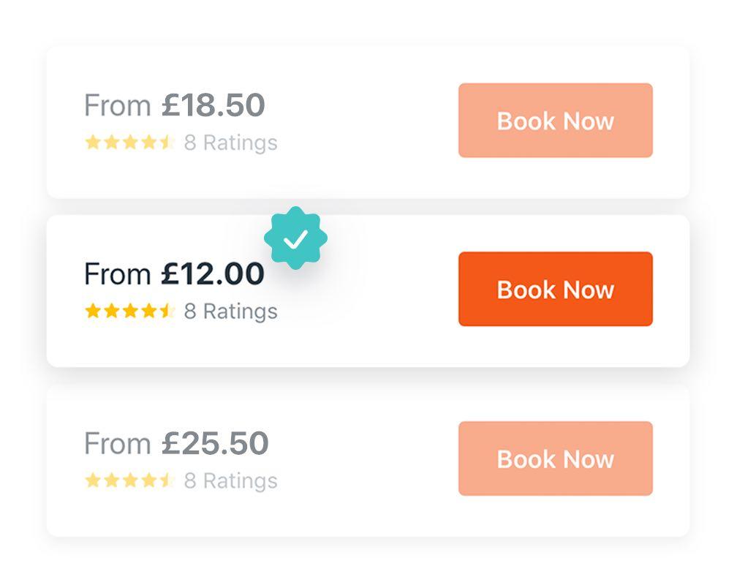Open 8 Ratings link in £12.00 card
Image resolution: width=737 pixels, height=585 pixels.
[x=231, y=312]
